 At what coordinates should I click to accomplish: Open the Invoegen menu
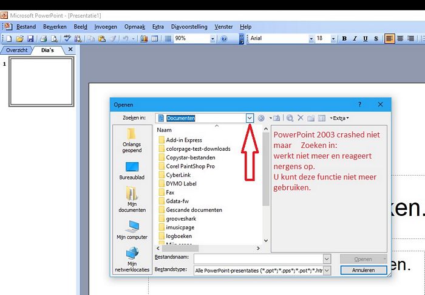point(106,27)
